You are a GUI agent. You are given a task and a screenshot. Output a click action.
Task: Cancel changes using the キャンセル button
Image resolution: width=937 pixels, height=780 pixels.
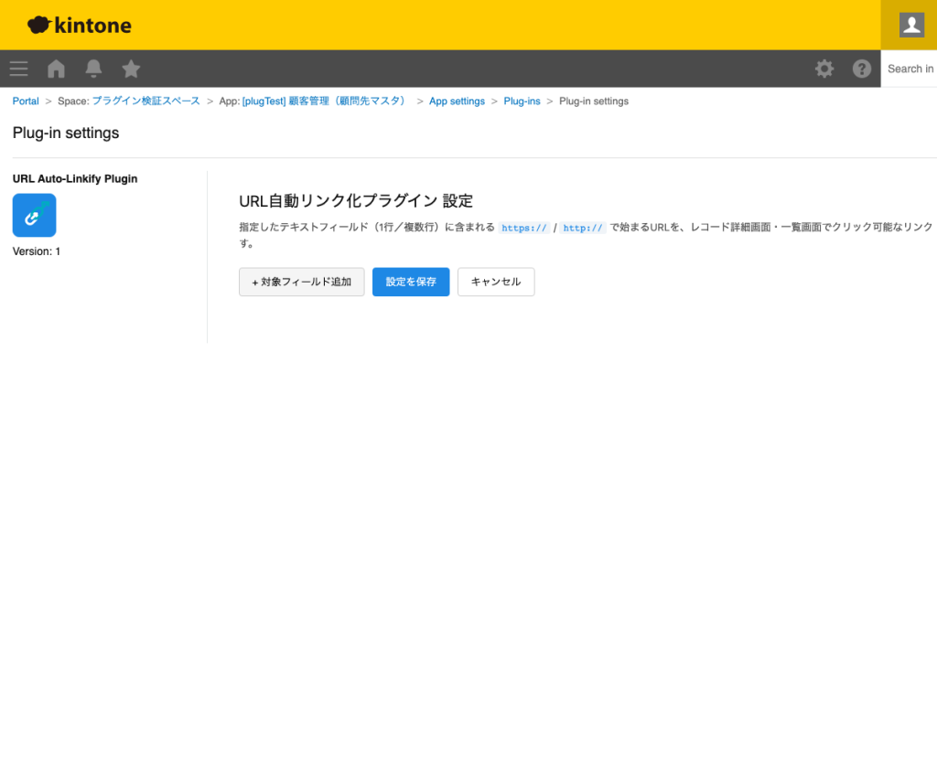[x=496, y=282]
